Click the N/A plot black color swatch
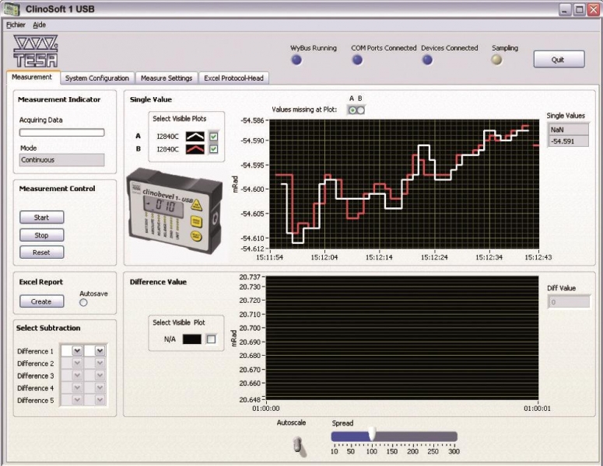603x466 pixels. point(192,339)
